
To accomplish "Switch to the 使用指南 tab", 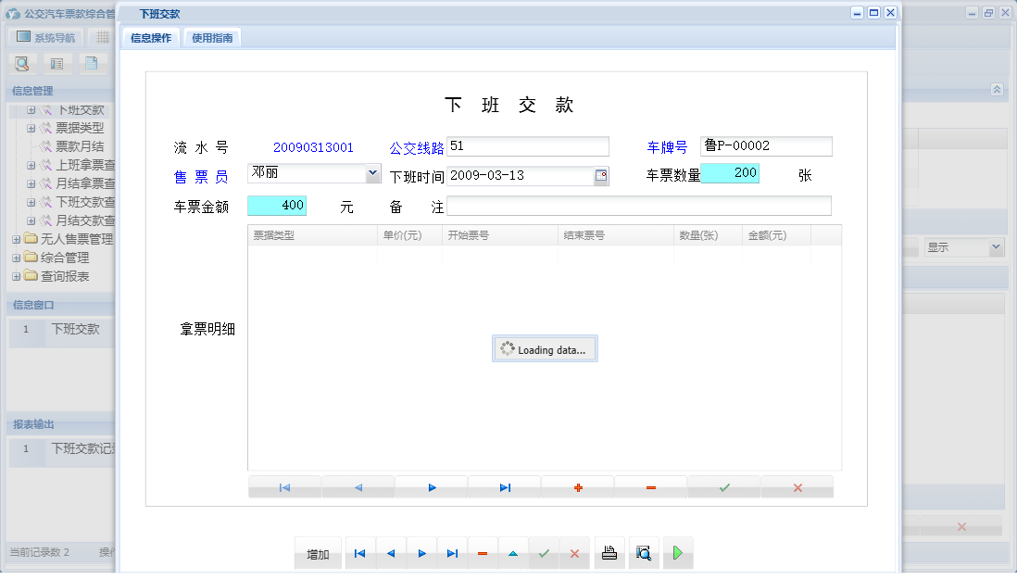I will (x=211, y=38).
